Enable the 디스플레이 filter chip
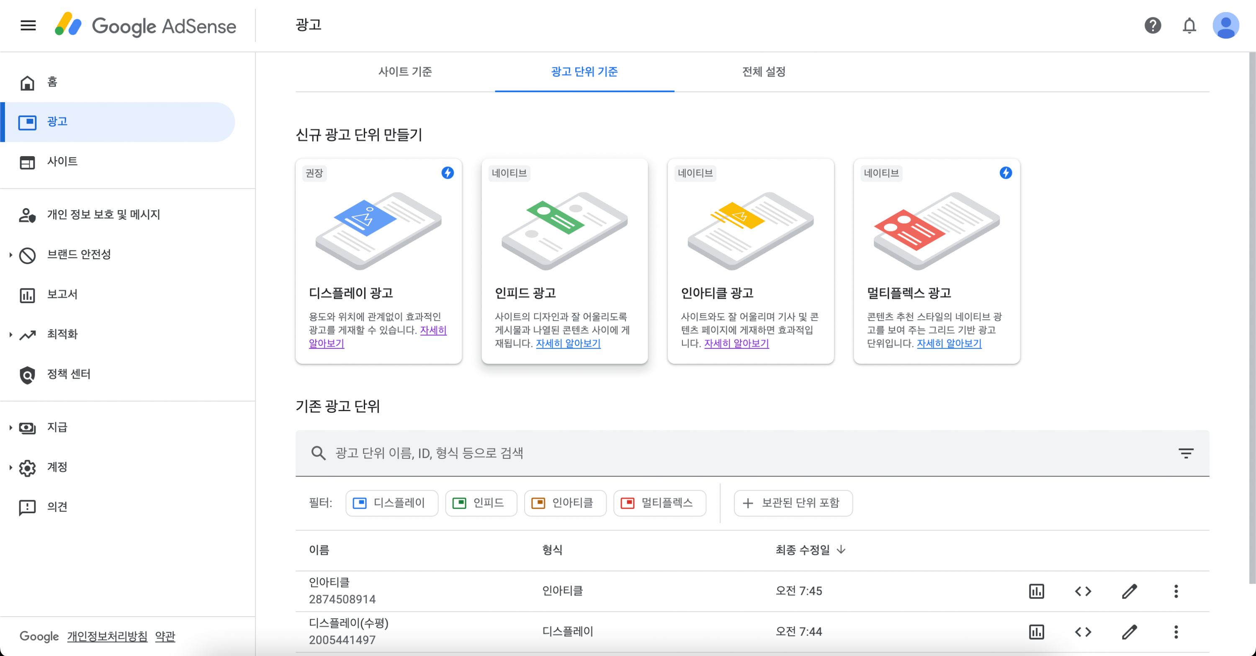1256x656 pixels. point(391,503)
